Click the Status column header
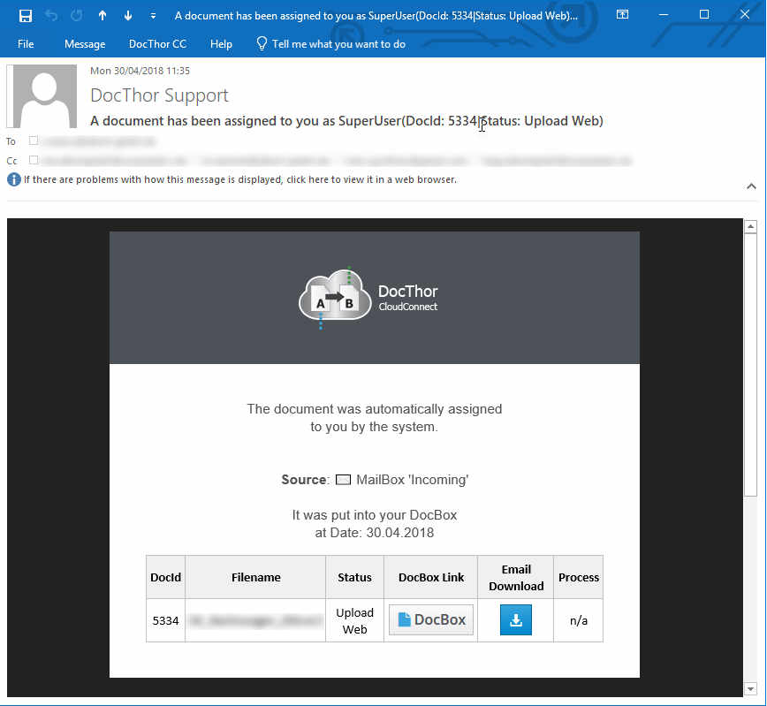The image size is (767, 706). point(354,577)
